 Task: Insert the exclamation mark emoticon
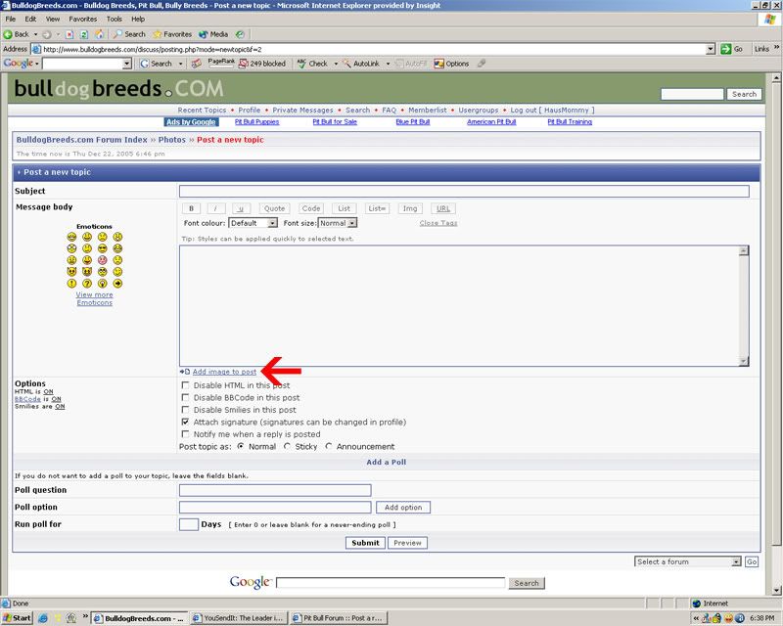[71, 284]
